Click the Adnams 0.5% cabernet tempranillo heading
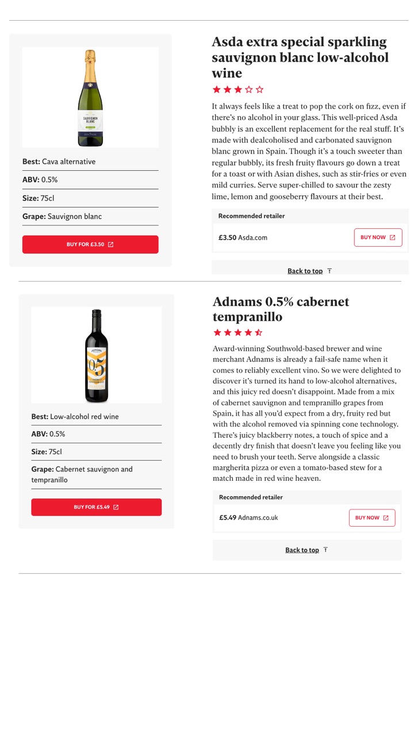 click(281, 309)
